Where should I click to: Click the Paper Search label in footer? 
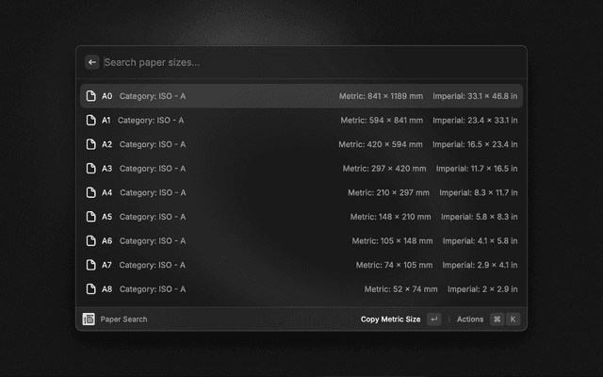click(x=123, y=320)
